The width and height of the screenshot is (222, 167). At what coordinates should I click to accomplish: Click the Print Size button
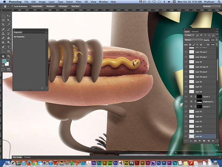click(75, 6)
